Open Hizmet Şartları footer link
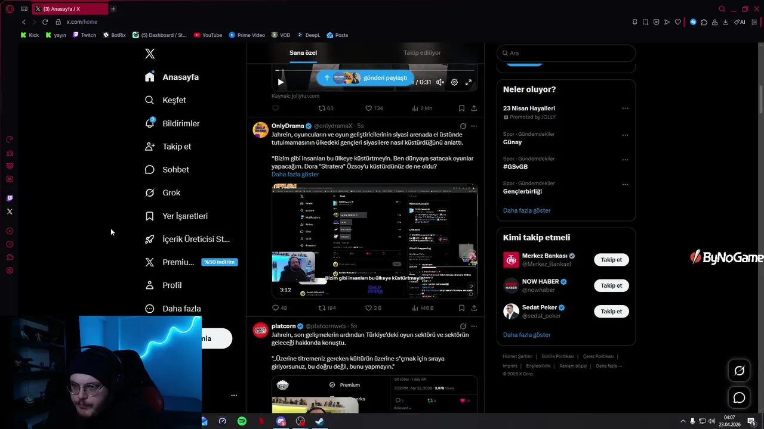Screen dimensions: 764x429 (517, 356)
